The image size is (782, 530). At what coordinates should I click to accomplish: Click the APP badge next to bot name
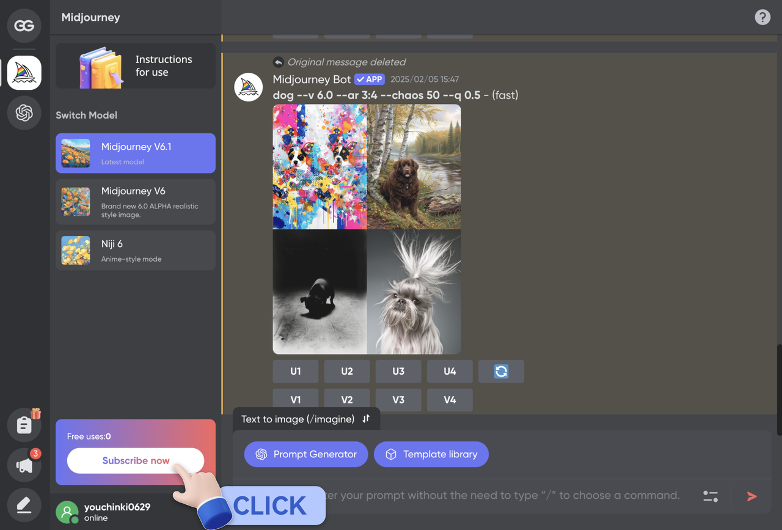pyautogui.click(x=370, y=79)
